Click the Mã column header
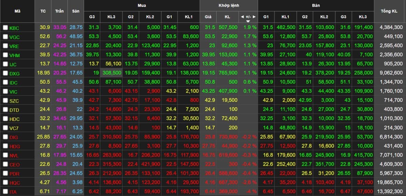The width and height of the screenshot is (406, 196). (x=17, y=11)
